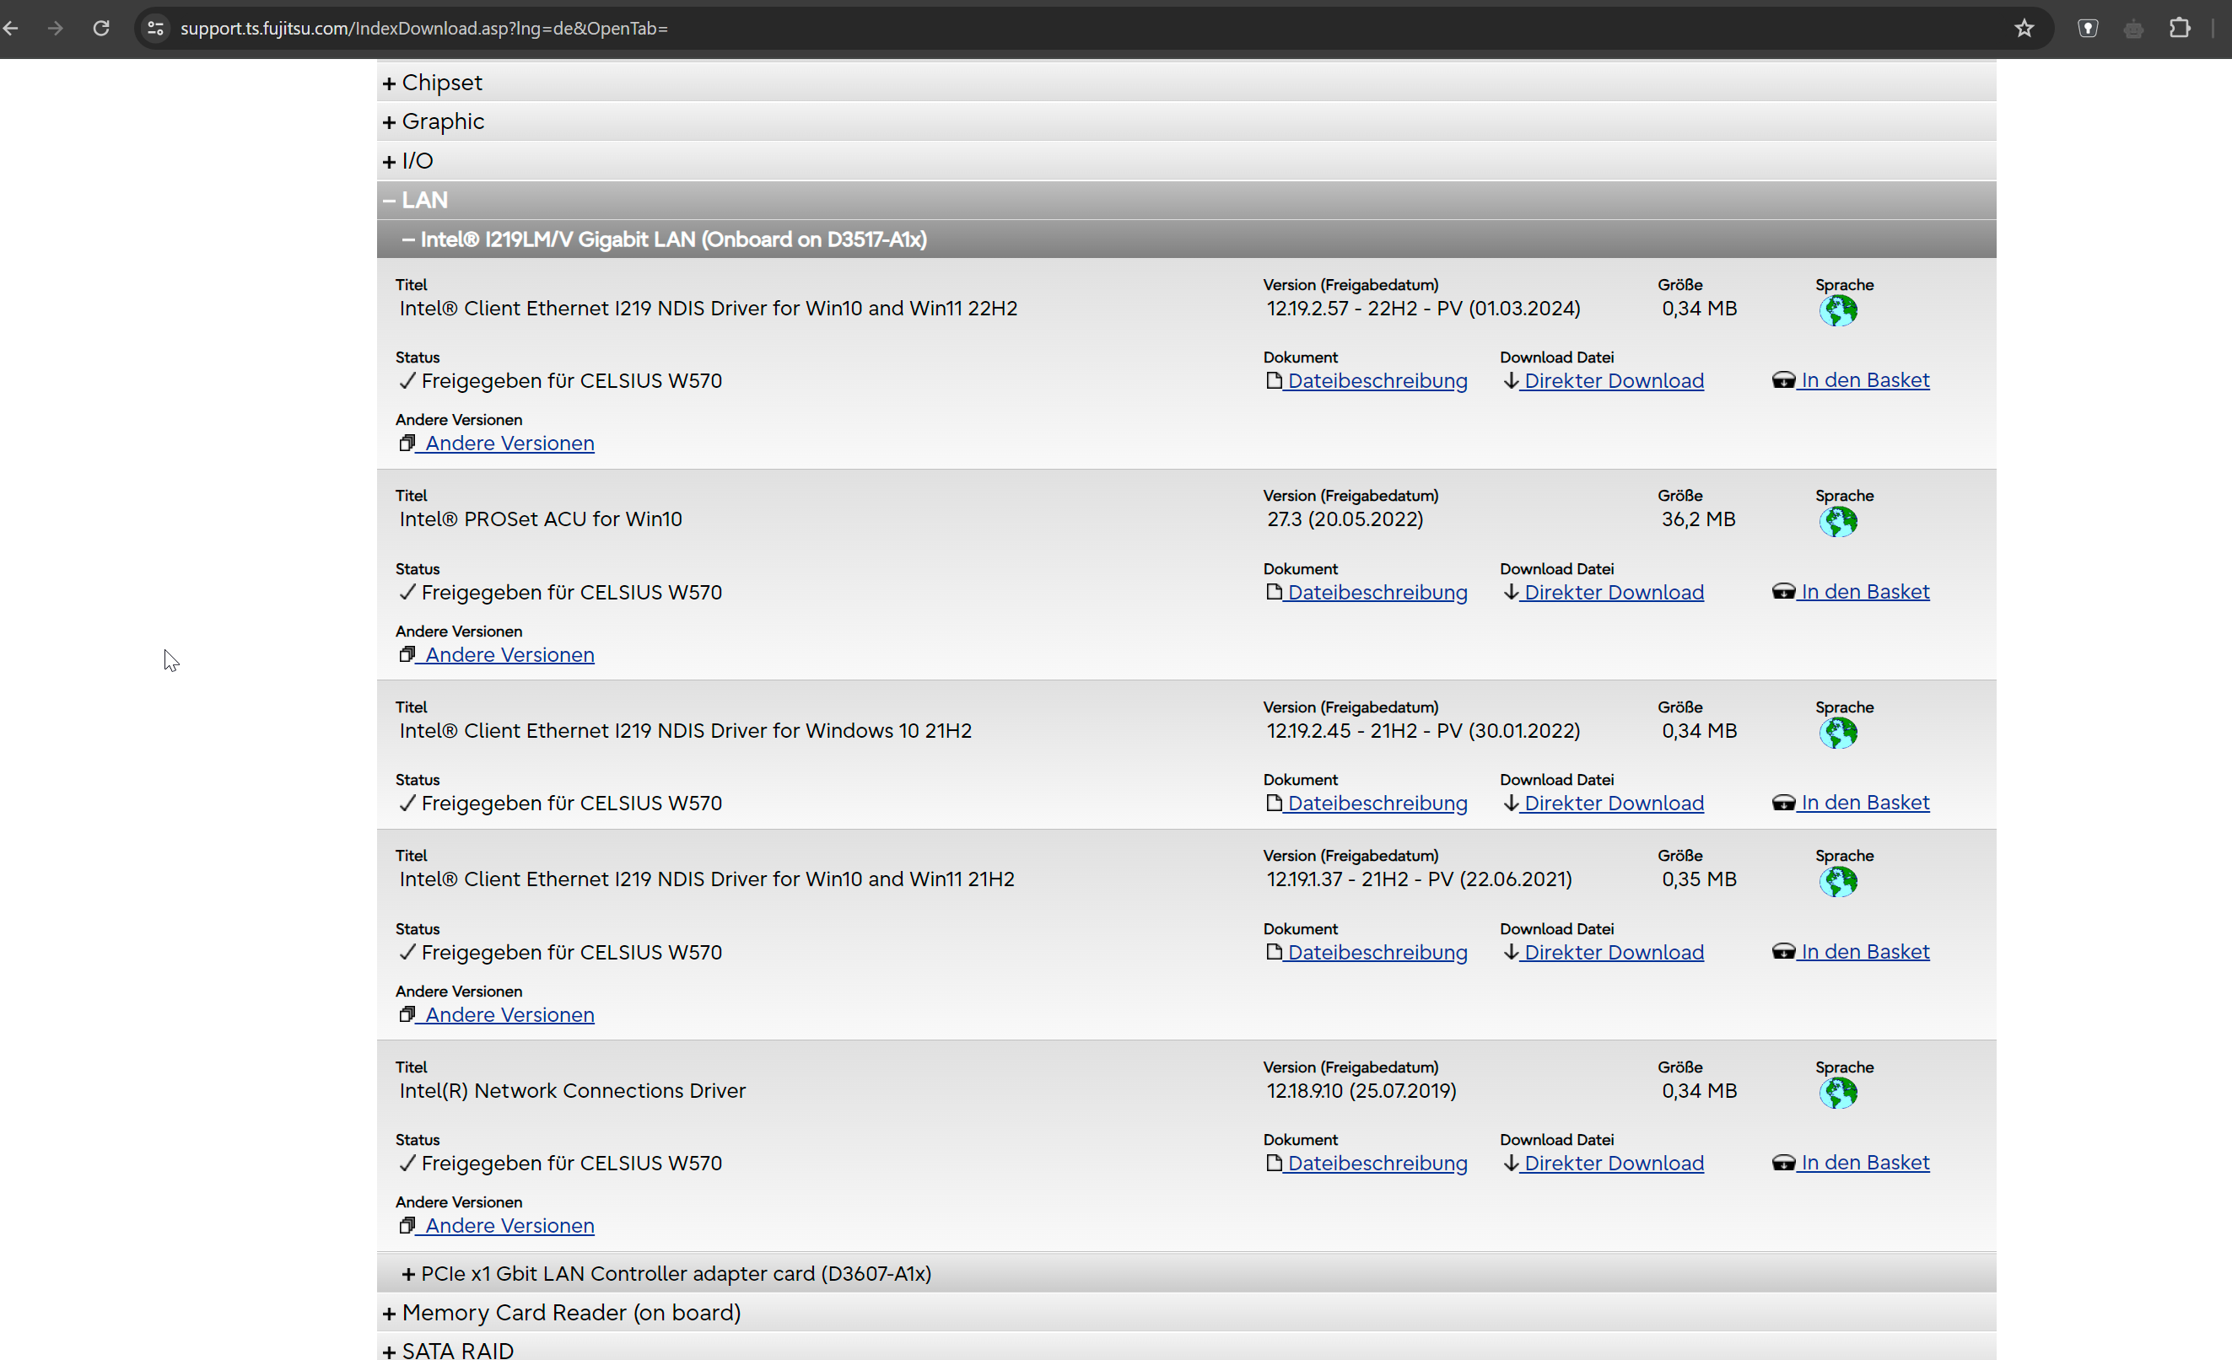Open the browser extensions puzzle icon
The height and width of the screenshot is (1360, 2232).
pyautogui.click(x=2180, y=28)
